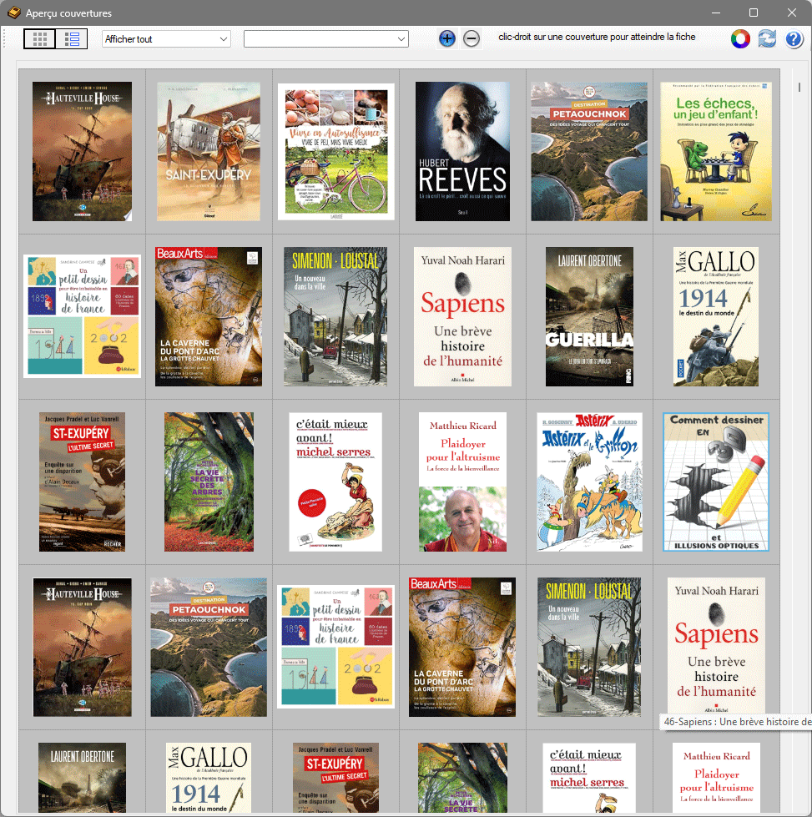This screenshot has width=812, height=817.
Task: Select second-row Beaux Arts Caverne du Pont d'Arc cover
Action: (209, 316)
